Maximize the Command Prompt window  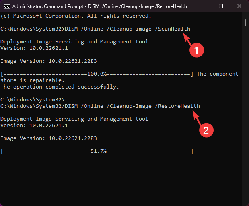(221, 6)
